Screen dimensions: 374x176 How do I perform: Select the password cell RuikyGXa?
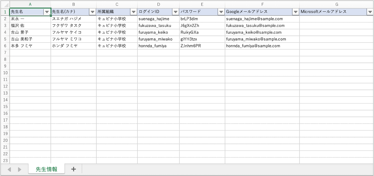click(202, 32)
